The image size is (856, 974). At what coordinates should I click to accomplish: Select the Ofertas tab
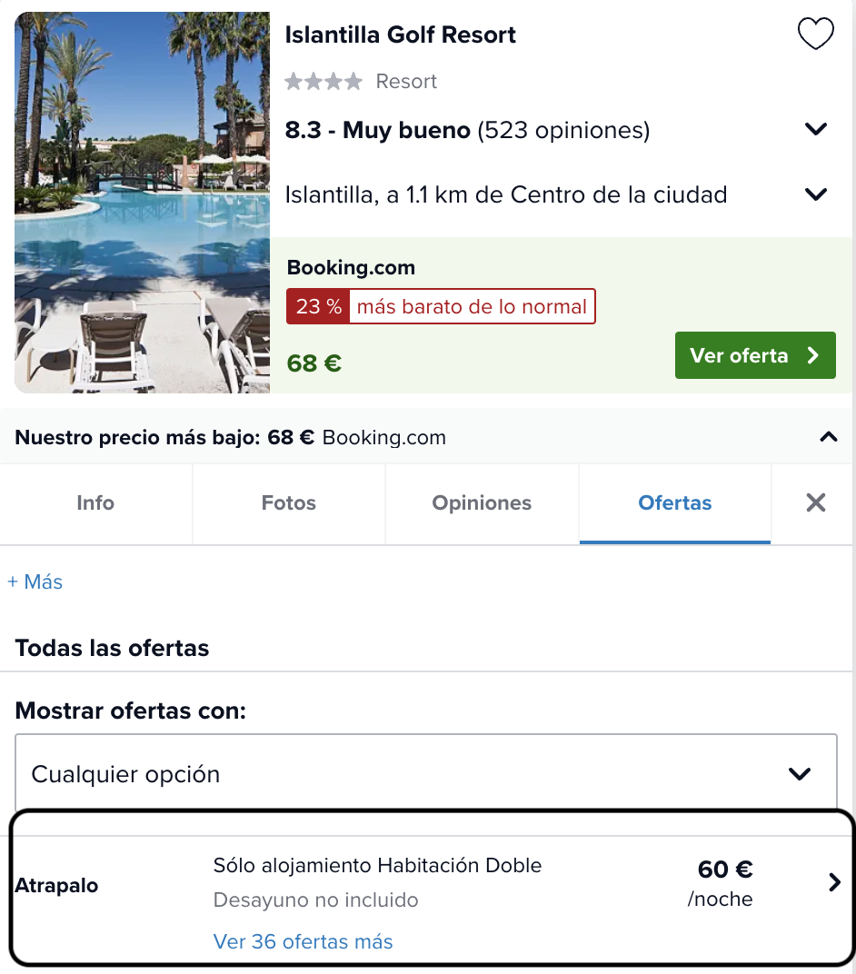pos(675,503)
